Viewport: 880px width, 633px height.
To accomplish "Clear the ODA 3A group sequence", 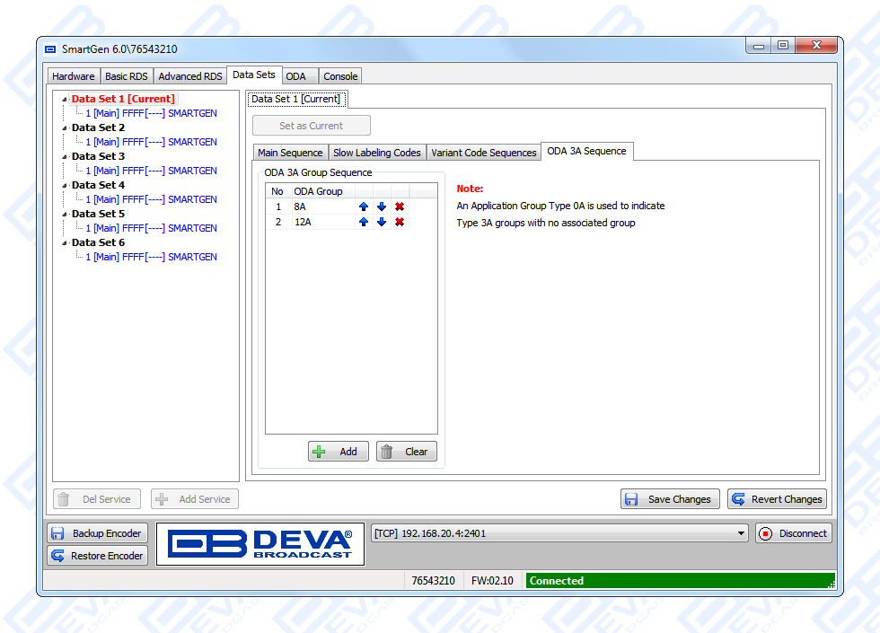I will 406,452.
